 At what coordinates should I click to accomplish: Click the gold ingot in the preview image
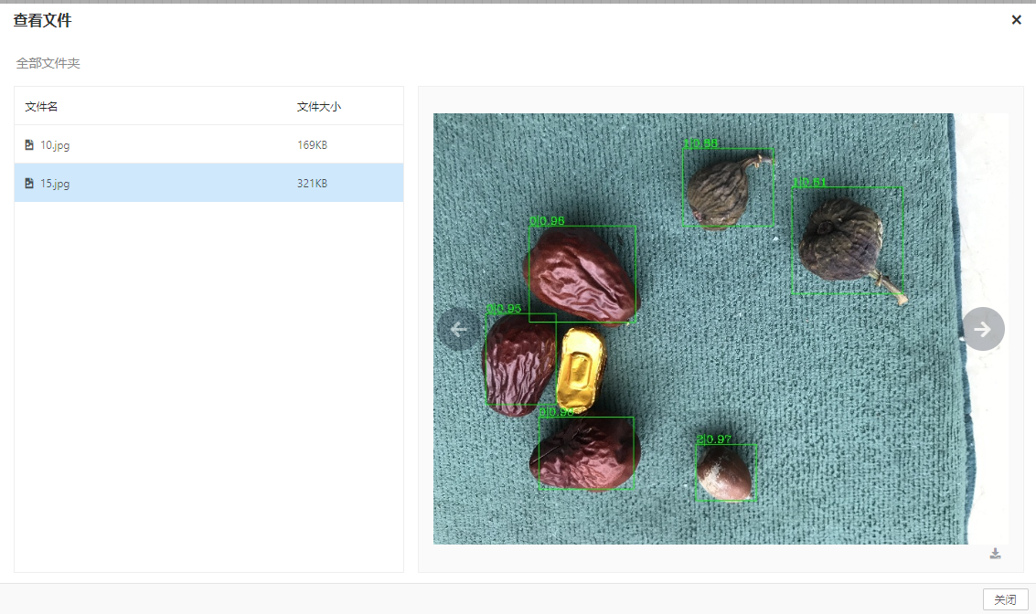[x=580, y=369]
